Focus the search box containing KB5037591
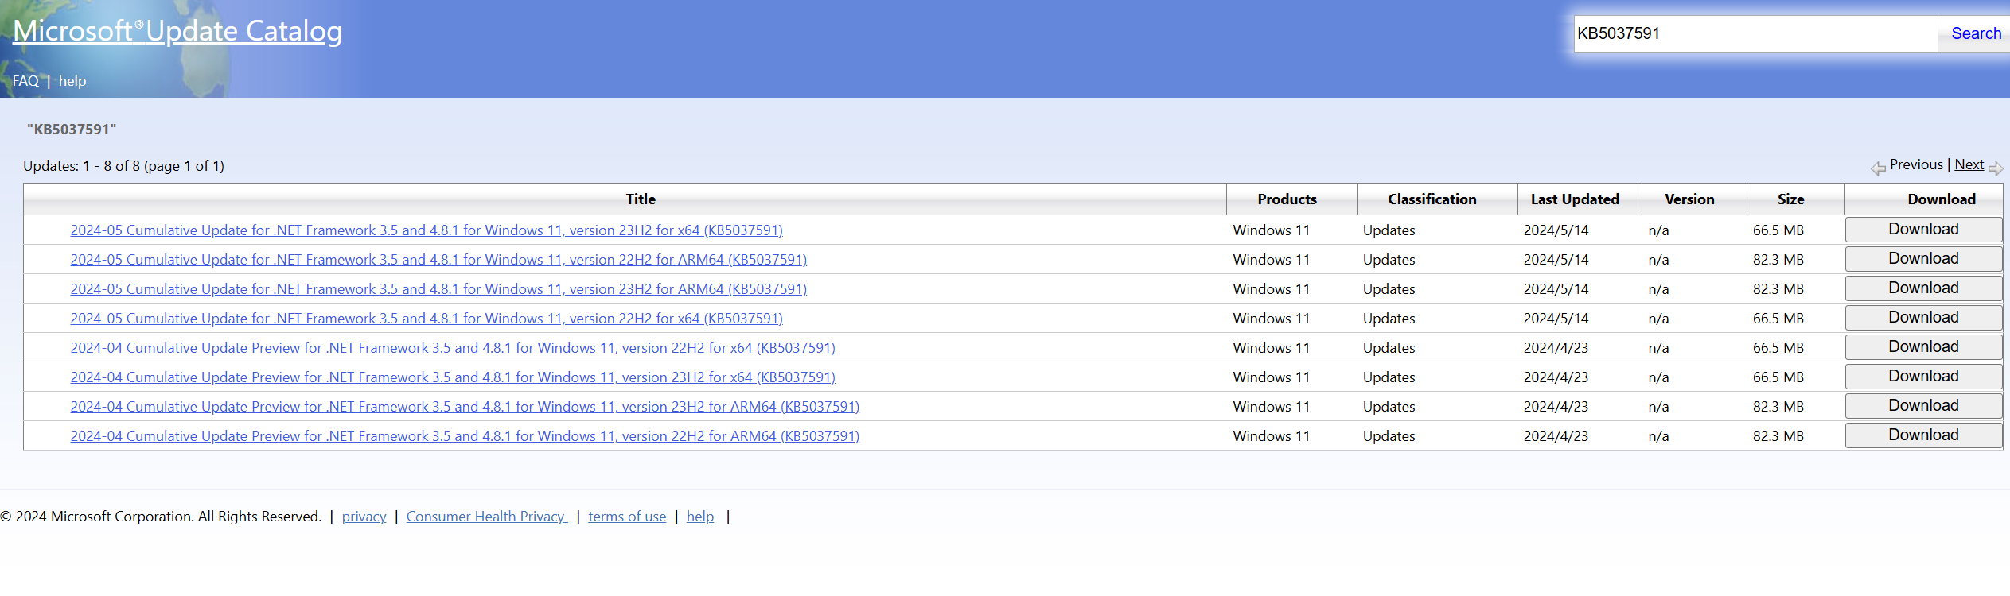This screenshot has height=596, width=2010. coord(1755,33)
